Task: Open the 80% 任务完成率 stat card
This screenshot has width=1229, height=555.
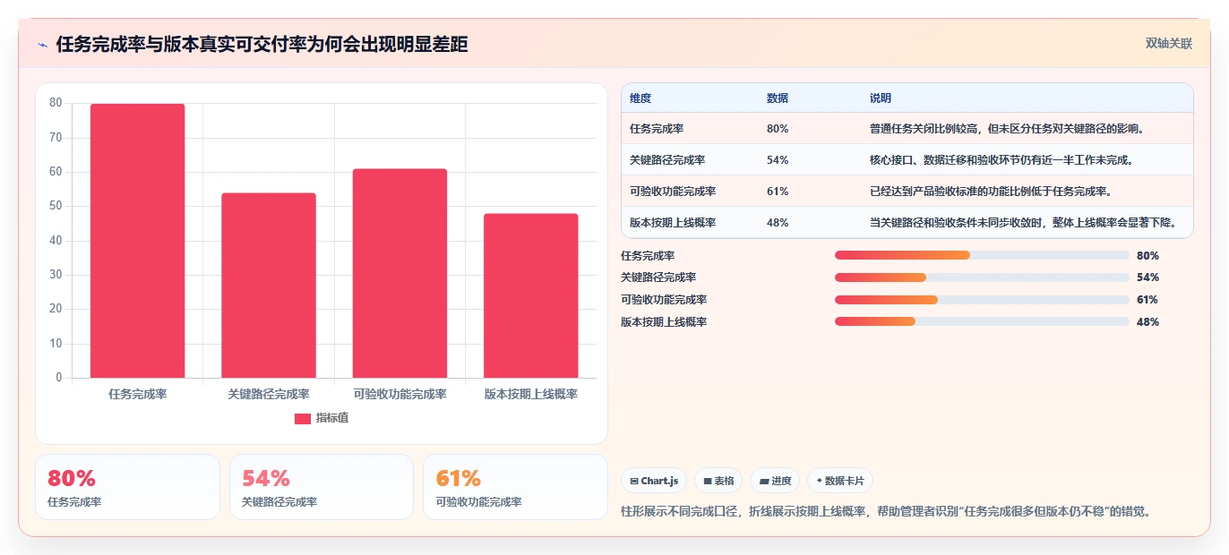Action: pos(127,487)
